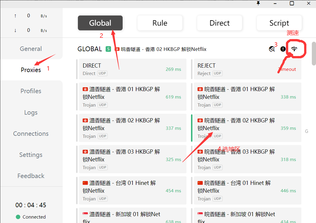Pin the window with the pushpin icon
The width and height of the screenshot is (316, 223).
pos(258,3)
